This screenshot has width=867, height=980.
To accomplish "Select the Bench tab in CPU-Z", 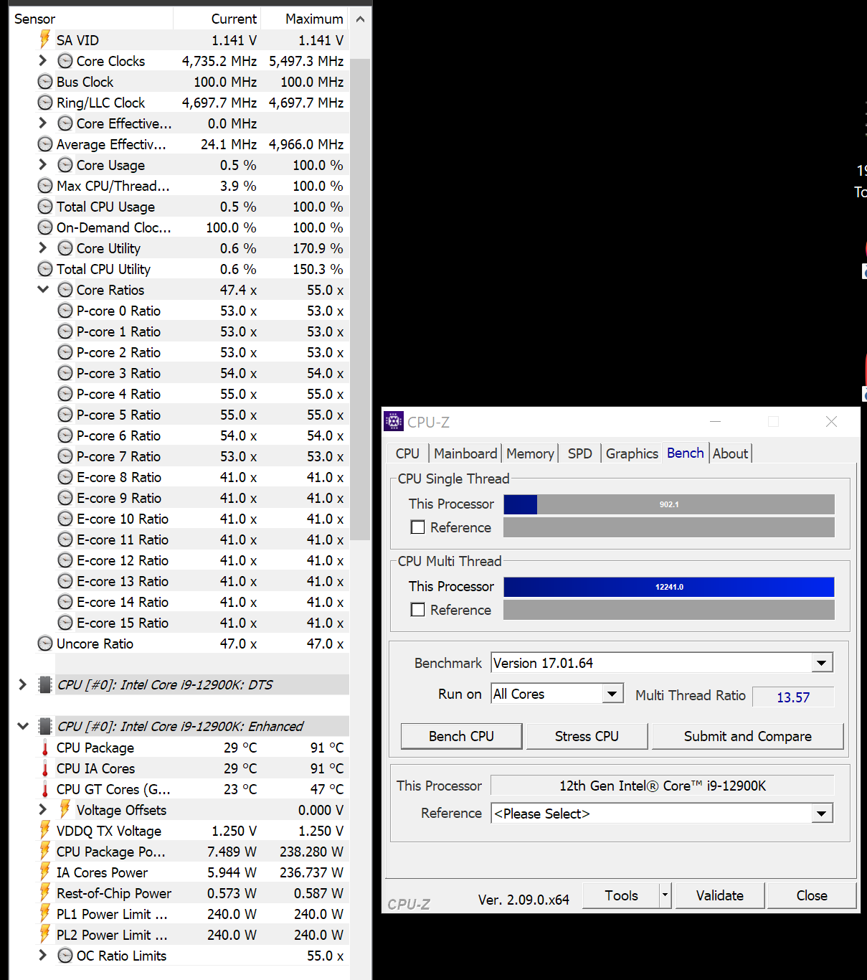I will (x=686, y=453).
